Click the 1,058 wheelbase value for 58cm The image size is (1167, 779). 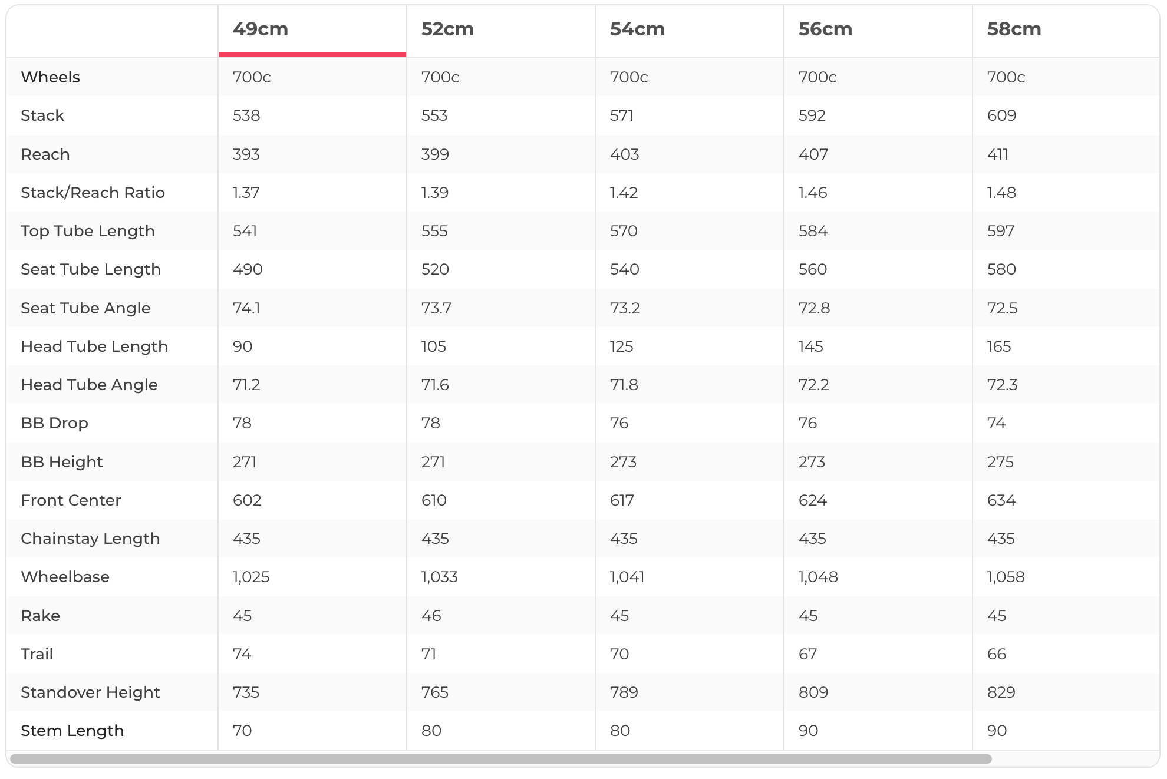(x=1006, y=577)
